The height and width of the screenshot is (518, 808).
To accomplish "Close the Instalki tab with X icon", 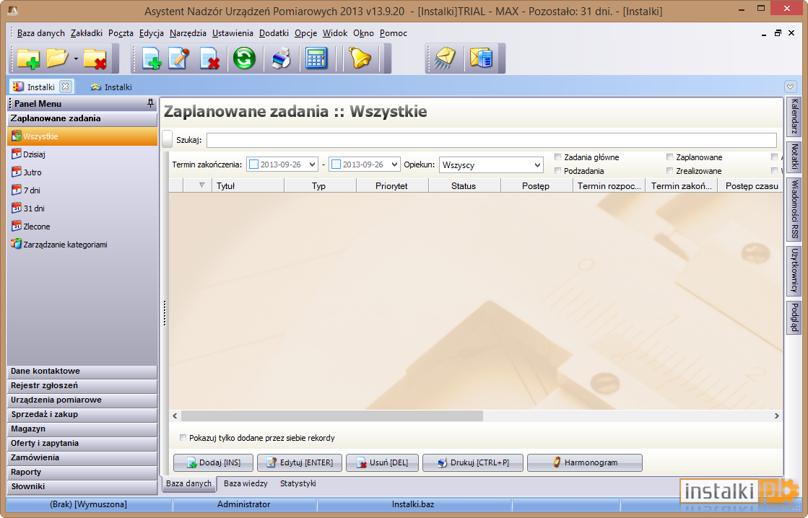I will (65, 87).
